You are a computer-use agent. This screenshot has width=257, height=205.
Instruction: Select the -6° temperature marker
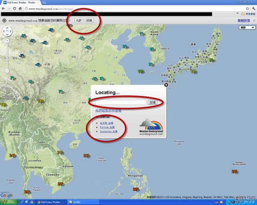(51, 30)
